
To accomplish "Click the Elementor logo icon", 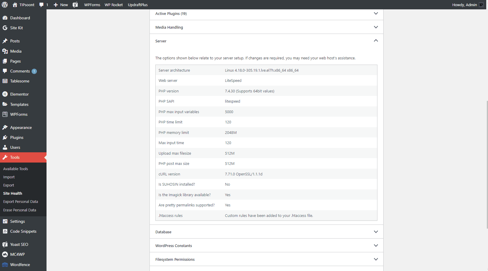I will 5,94.
